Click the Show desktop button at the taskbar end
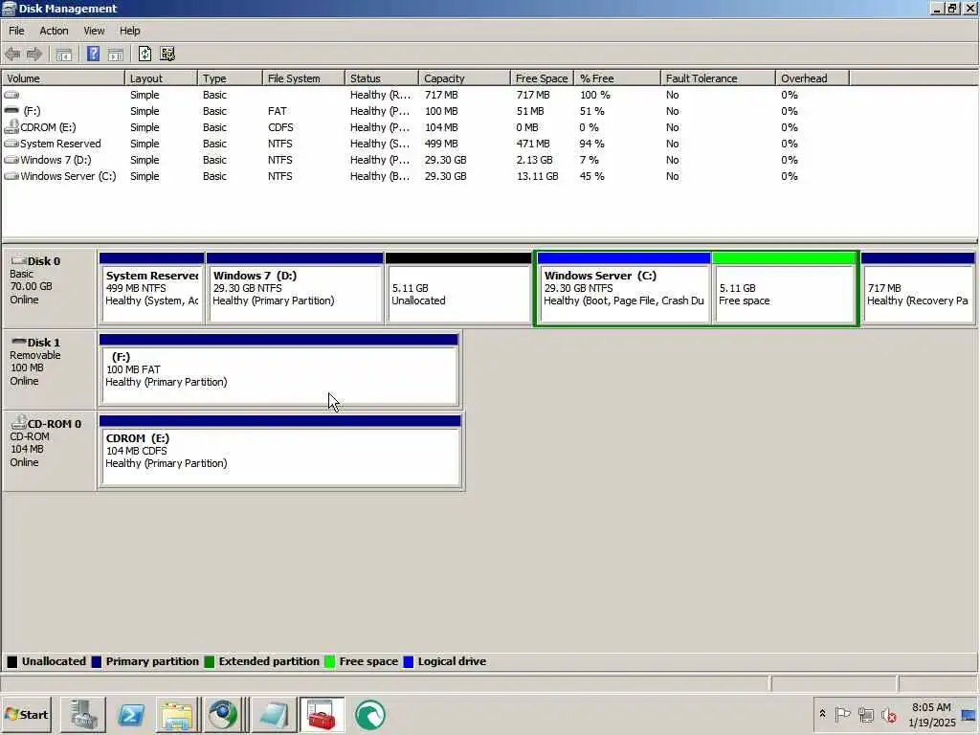980x735 pixels. tap(969, 714)
